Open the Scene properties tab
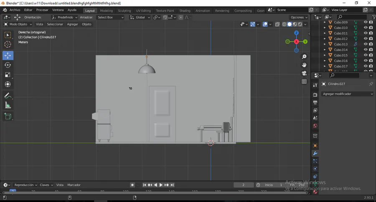This screenshot has height=202, width=376. pos(315,118)
